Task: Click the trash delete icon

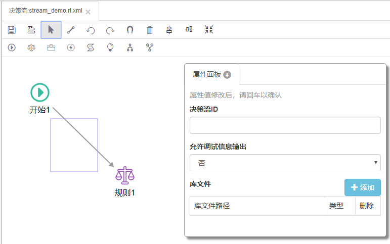Action: pyautogui.click(x=150, y=30)
